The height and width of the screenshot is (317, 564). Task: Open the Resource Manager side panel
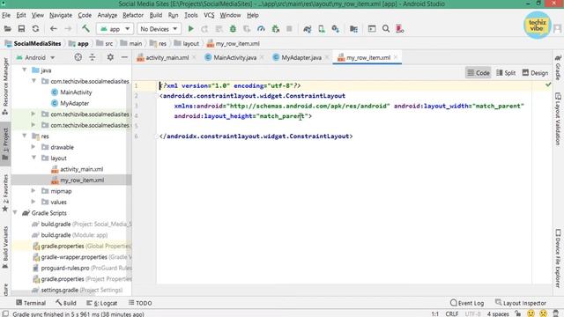point(5,86)
